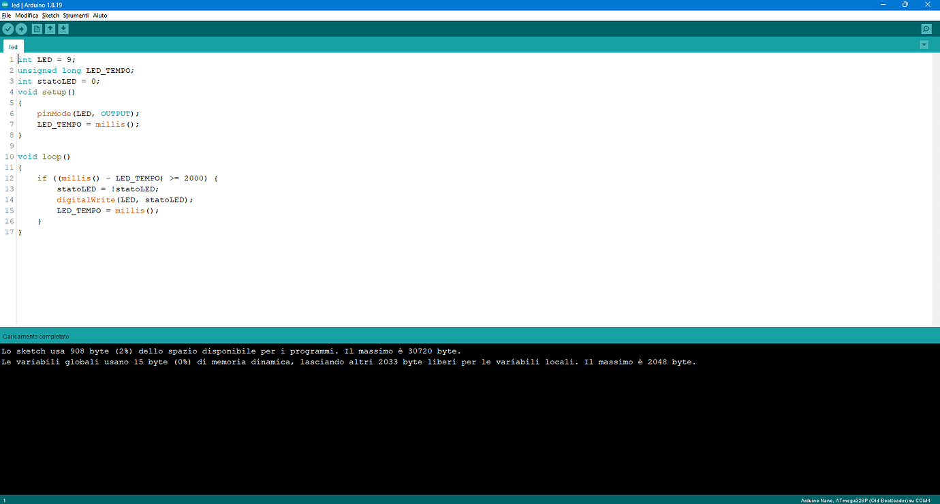Open the Modifica menu

pyautogui.click(x=26, y=15)
